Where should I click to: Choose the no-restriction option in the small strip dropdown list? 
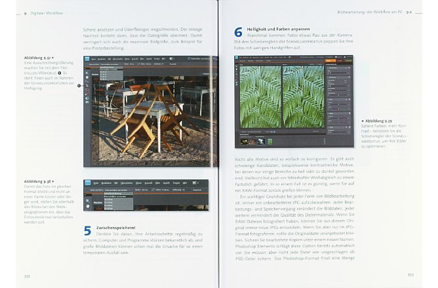point(119,194)
